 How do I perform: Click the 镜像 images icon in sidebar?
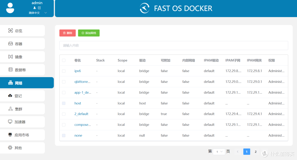[x=10, y=56]
